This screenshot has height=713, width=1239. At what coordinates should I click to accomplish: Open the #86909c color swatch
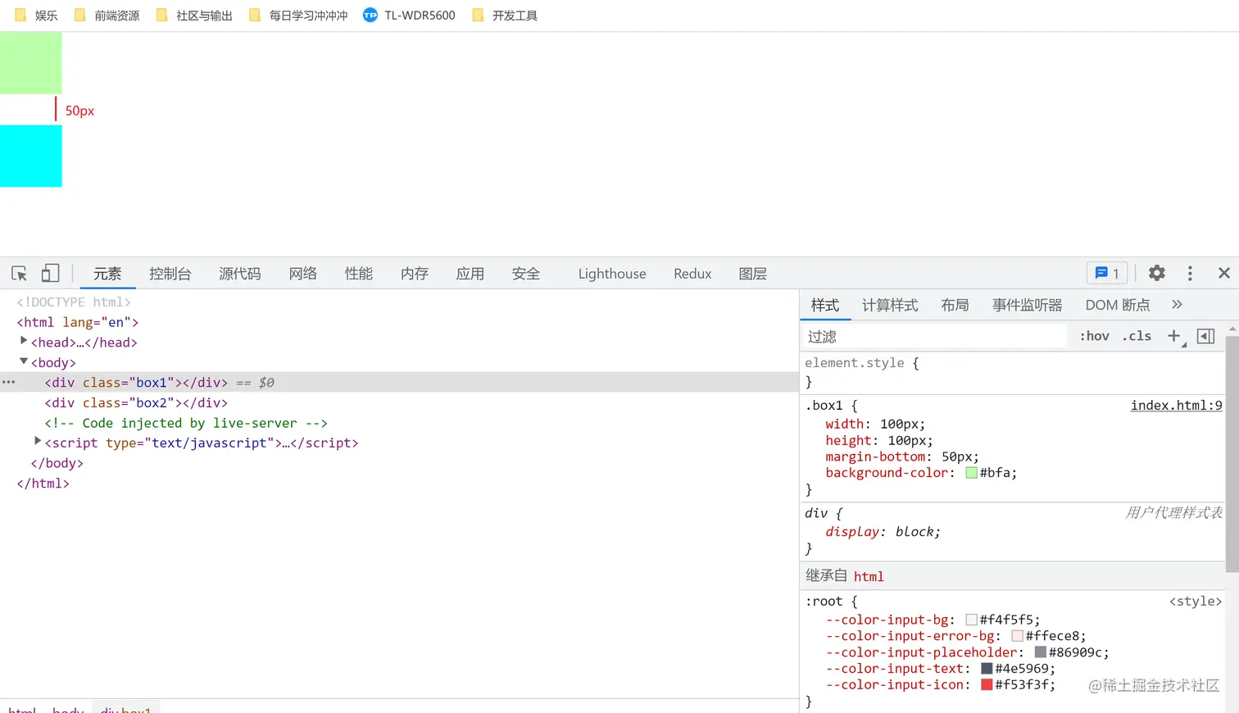pyautogui.click(x=1041, y=652)
